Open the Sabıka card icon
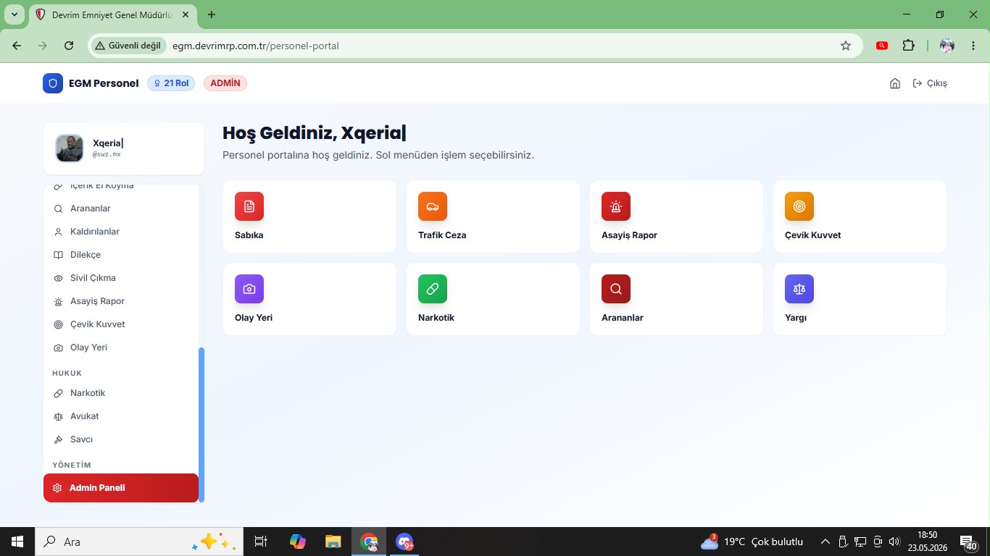This screenshot has width=990, height=556. click(x=249, y=206)
